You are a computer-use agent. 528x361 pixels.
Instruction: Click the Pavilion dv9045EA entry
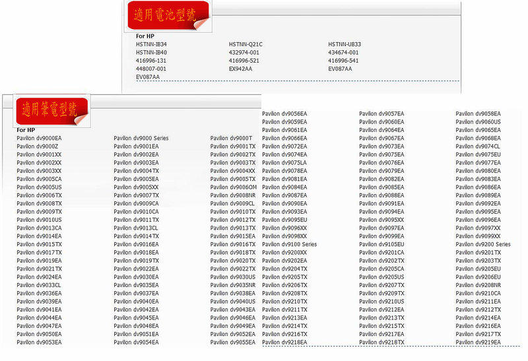tap(136, 318)
